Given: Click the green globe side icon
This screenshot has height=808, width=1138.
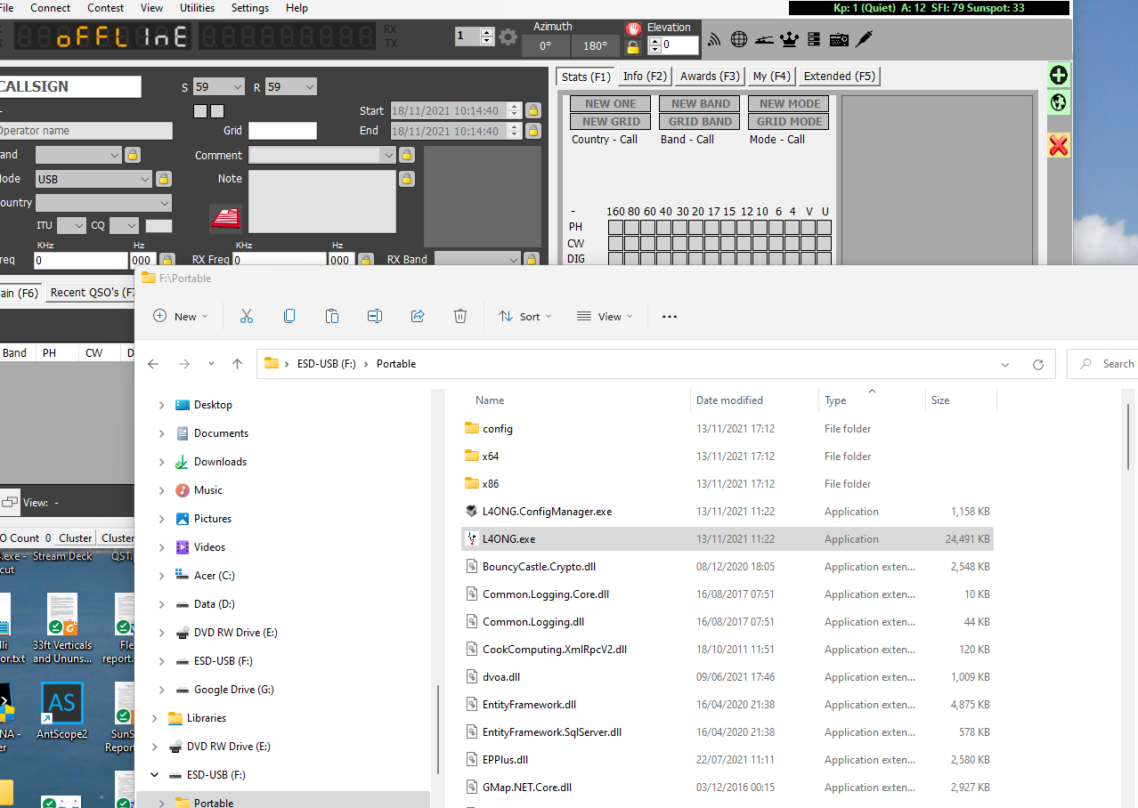Looking at the screenshot, I should [x=1058, y=102].
